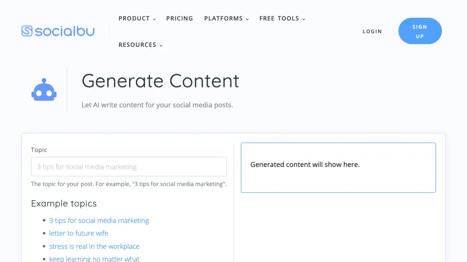Click the blue robot AI icon
The width and height of the screenshot is (467, 262).
pos(44,90)
